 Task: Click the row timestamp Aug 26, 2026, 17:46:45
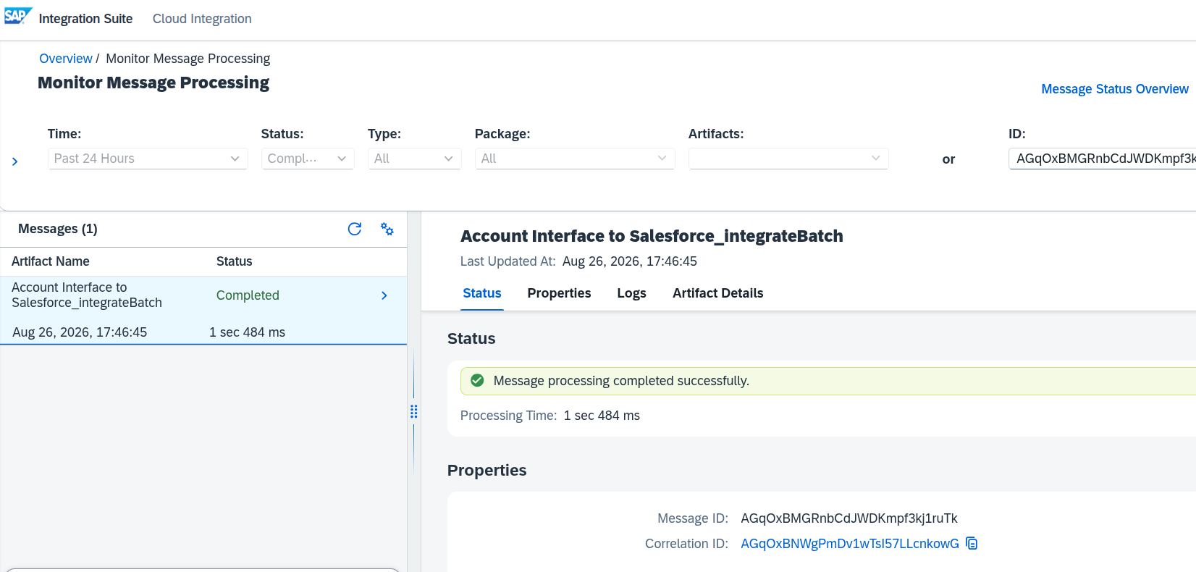click(x=80, y=332)
